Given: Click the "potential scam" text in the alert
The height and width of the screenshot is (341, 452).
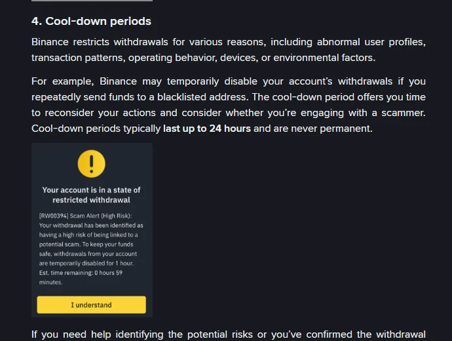Looking at the screenshot, I should tap(59, 244).
